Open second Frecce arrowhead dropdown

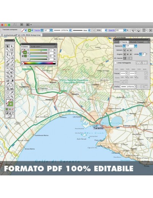pos(136,74)
